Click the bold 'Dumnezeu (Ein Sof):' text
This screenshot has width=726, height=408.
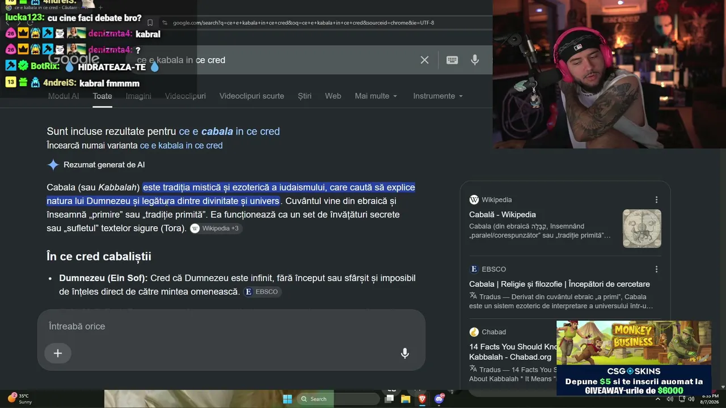(103, 278)
